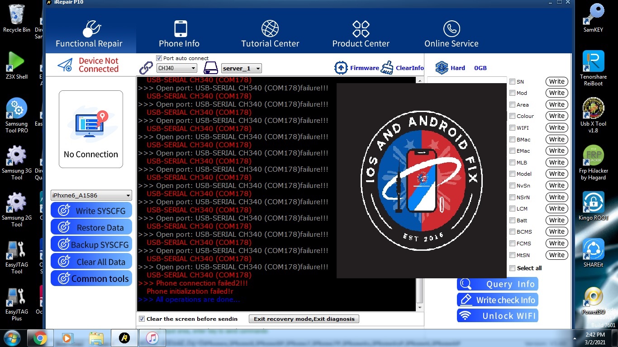Select the Samsung 3G Tool shortcut

[17, 163]
